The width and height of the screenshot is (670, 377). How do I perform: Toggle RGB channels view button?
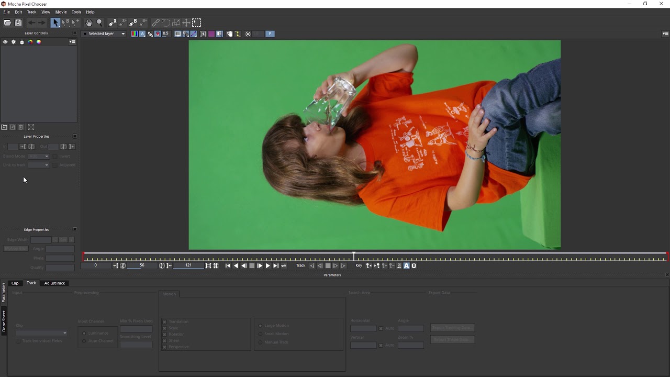tap(135, 34)
